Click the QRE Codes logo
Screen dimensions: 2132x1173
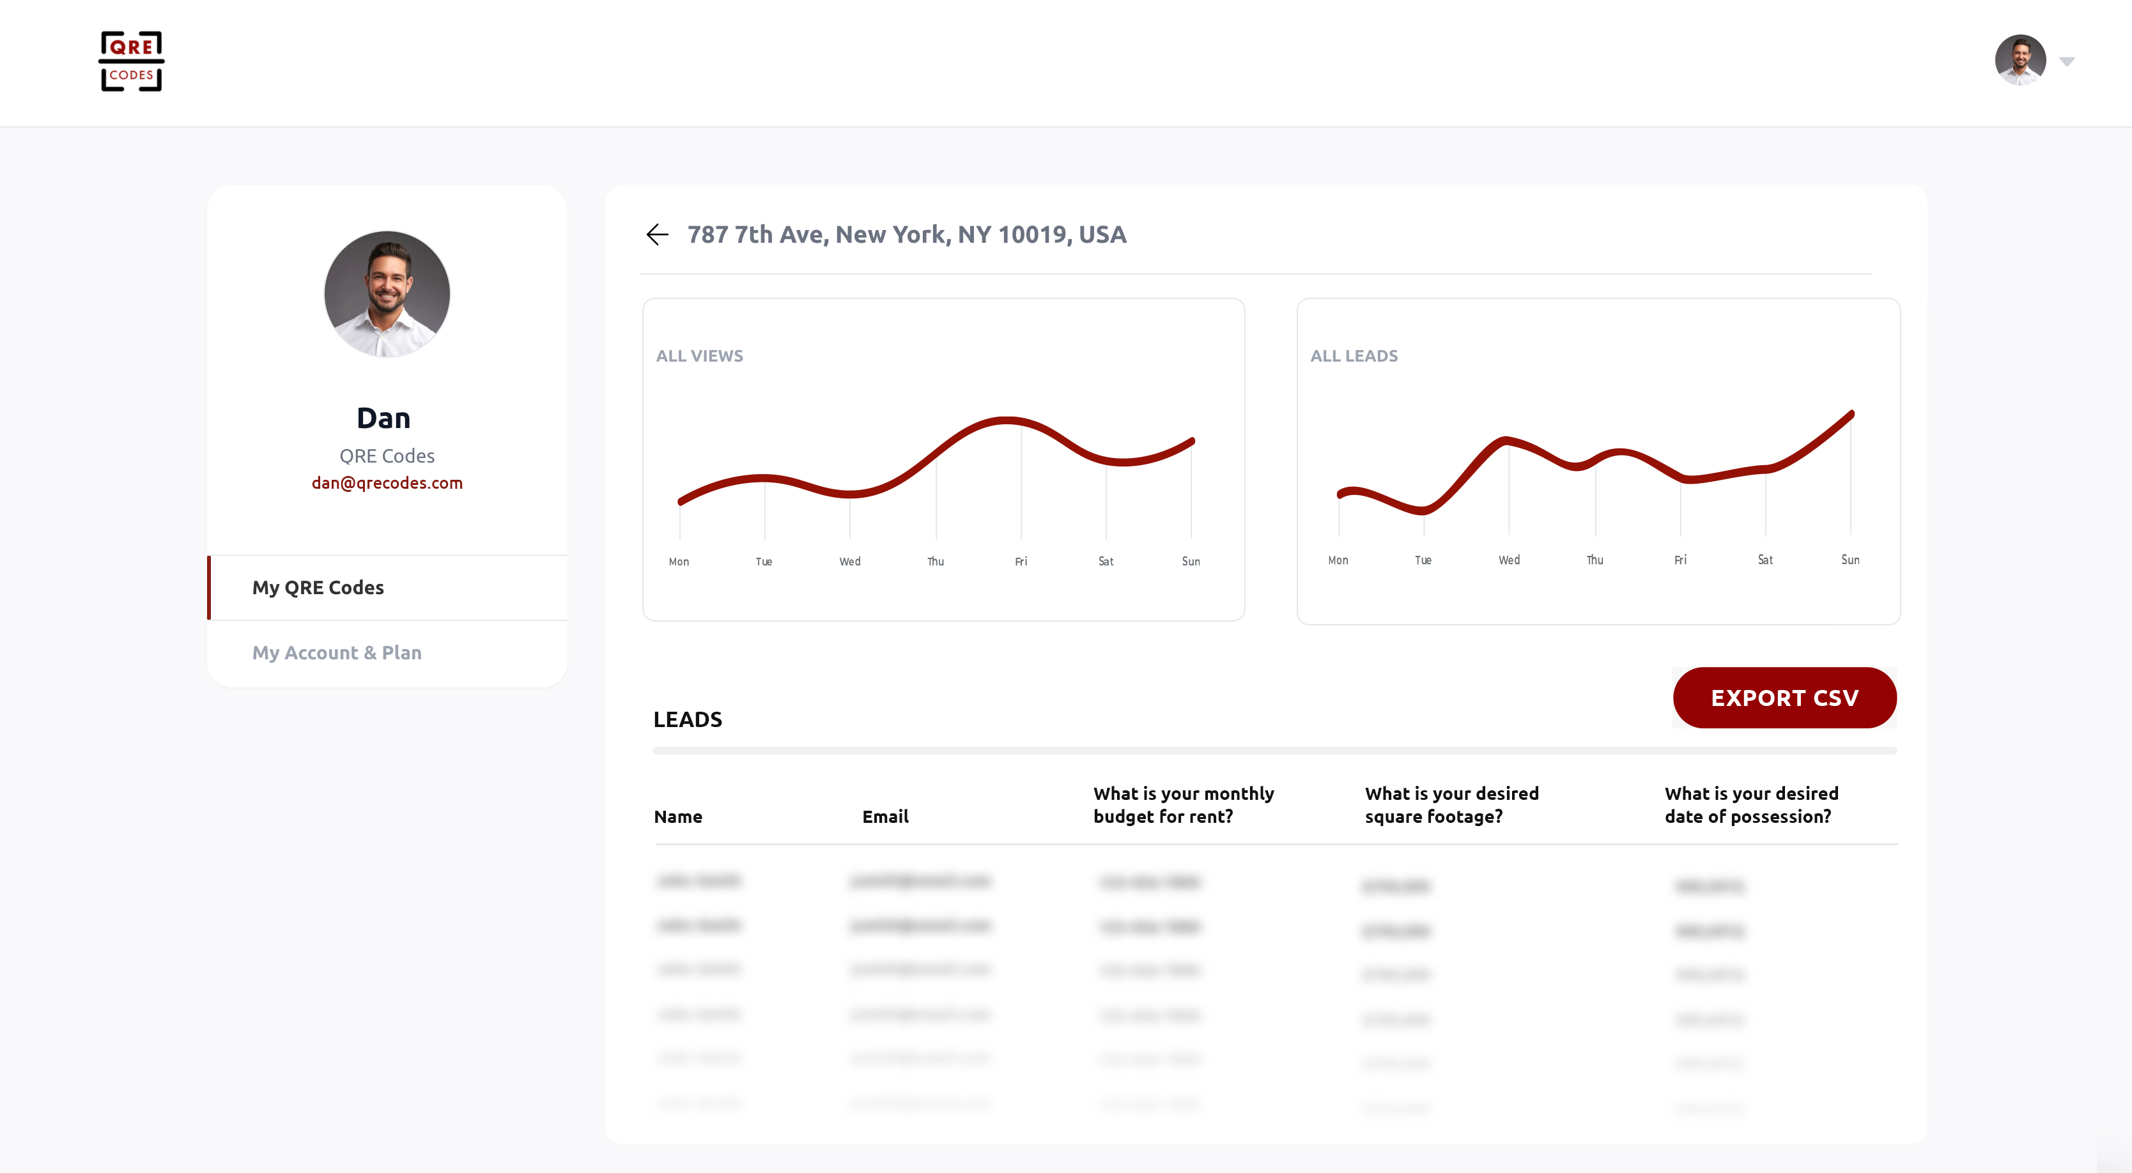pyautogui.click(x=131, y=62)
